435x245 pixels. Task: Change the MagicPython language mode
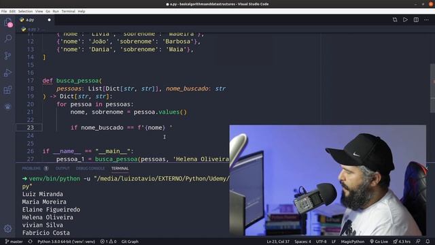[353, 242]
